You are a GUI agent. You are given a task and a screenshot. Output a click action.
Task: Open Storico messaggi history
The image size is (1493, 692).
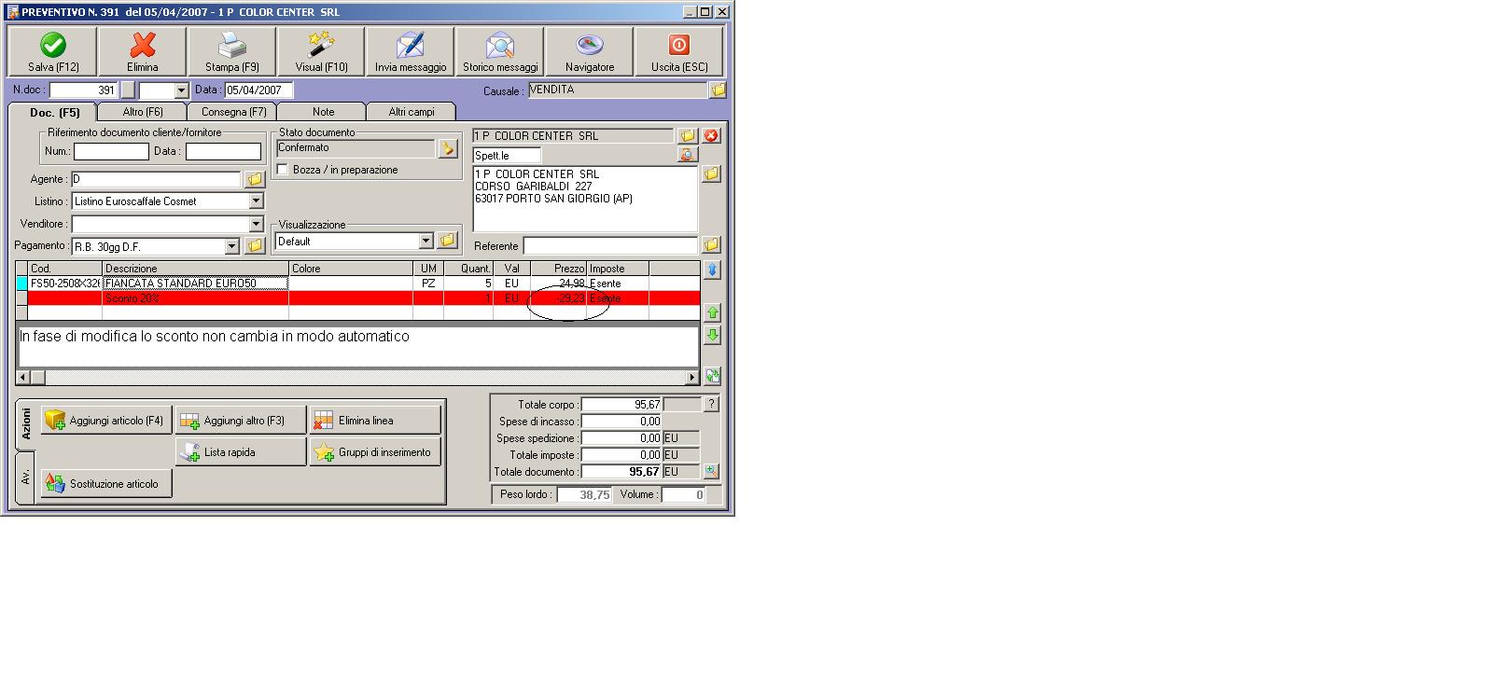tap(500, 51)
